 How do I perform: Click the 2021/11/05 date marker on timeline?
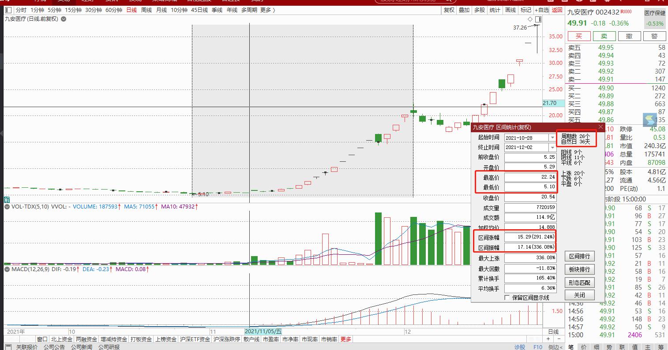click(x=263, y=331)
